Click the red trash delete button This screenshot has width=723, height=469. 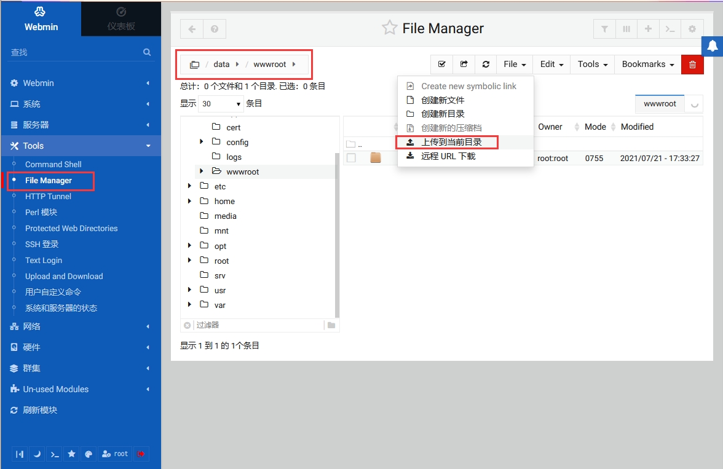pyautogui.click(x=692, y=65)
